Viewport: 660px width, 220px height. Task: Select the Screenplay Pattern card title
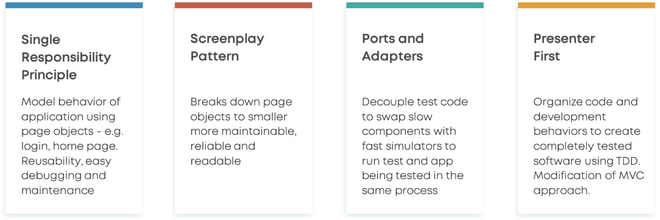(x=227, y=47)
